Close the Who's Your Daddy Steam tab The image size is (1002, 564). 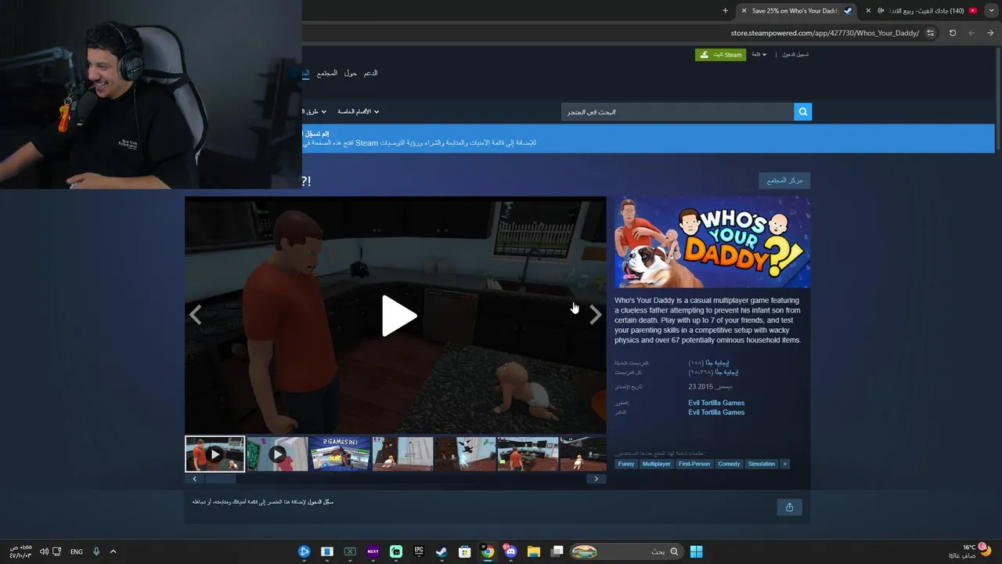pos(744,11)
